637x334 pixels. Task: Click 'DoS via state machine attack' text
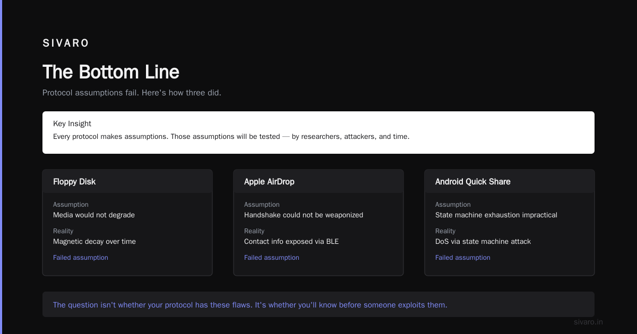483,242
